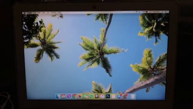Open the pale yellow notes icon

pyautogui.click(x=113, y=96)
